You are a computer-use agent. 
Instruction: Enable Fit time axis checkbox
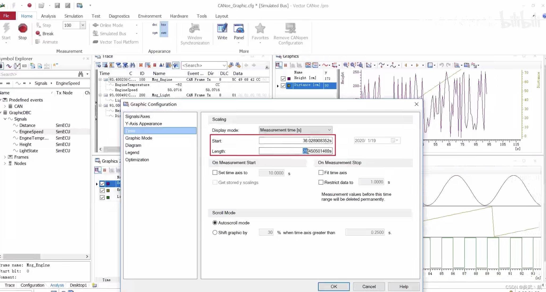pyautogui.click(x=321, y=172)
